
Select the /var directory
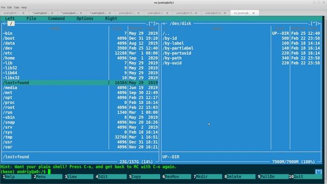(80, 147)
